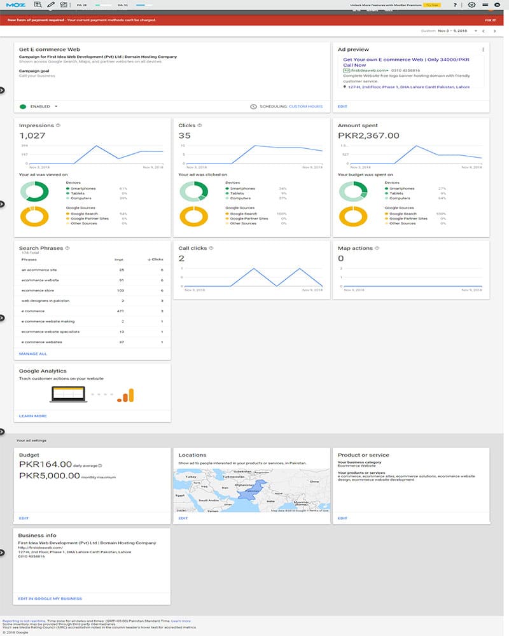
Task: Click the PKR2,367.00 amount spent value
Action: coord(368,135)
